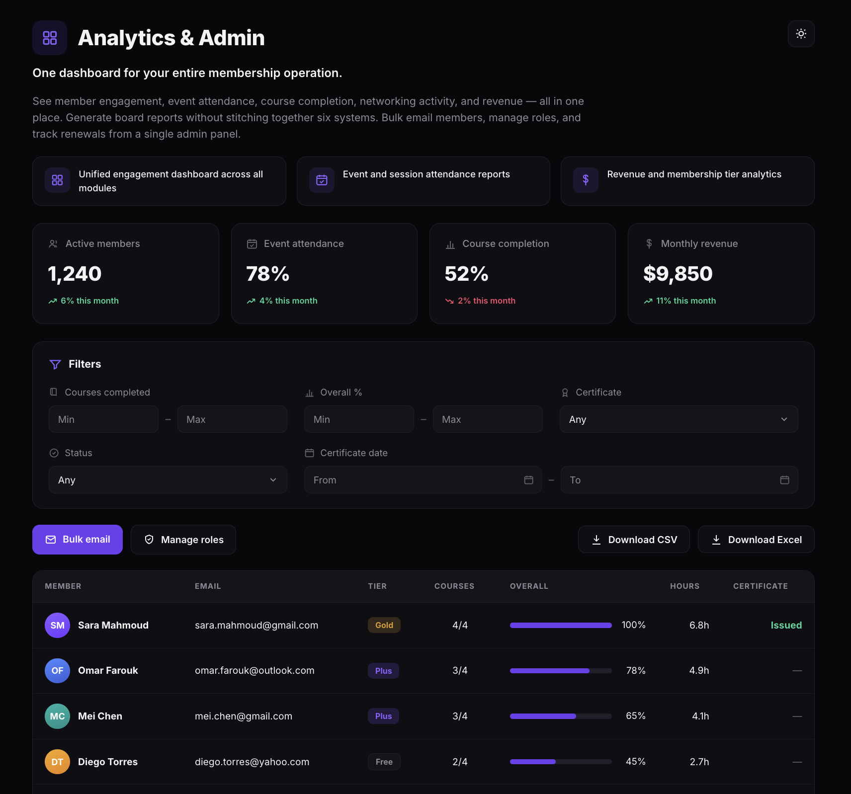
Task: Click the Filters funnel icon
Action: [55, 364]
